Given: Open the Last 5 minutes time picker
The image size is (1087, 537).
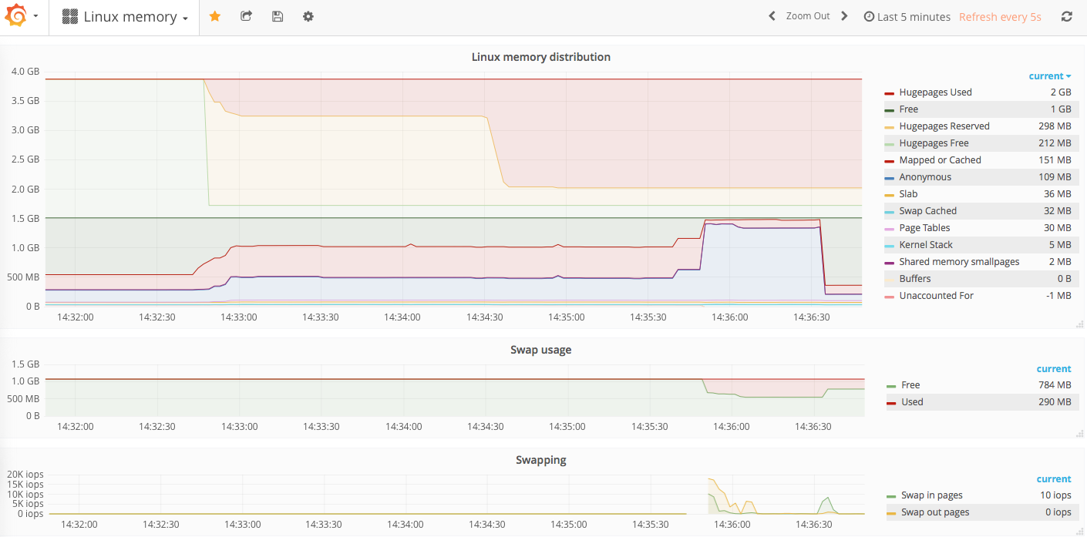Looking at the screenshot, I should [907, 17].
